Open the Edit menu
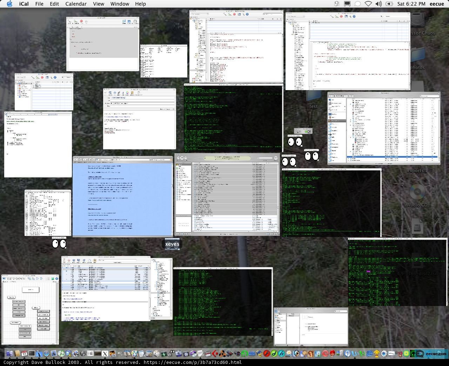The image size is (449, 366). tap(54, 4)
